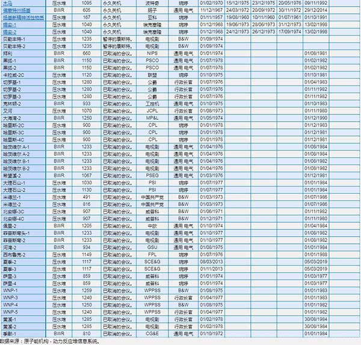Click the 大理石山-1 reactor name cell

pyautogui.click(x=14, y=182)
